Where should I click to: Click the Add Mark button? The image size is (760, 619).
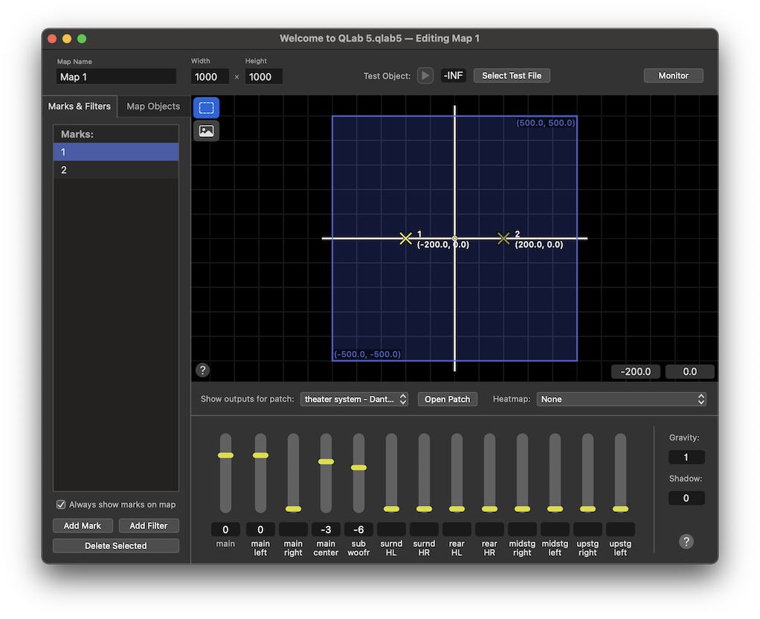click(x=83, y=525)
